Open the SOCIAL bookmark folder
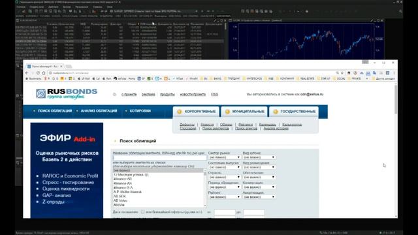Viewport: 418px width, 235px height. point(338,78)
